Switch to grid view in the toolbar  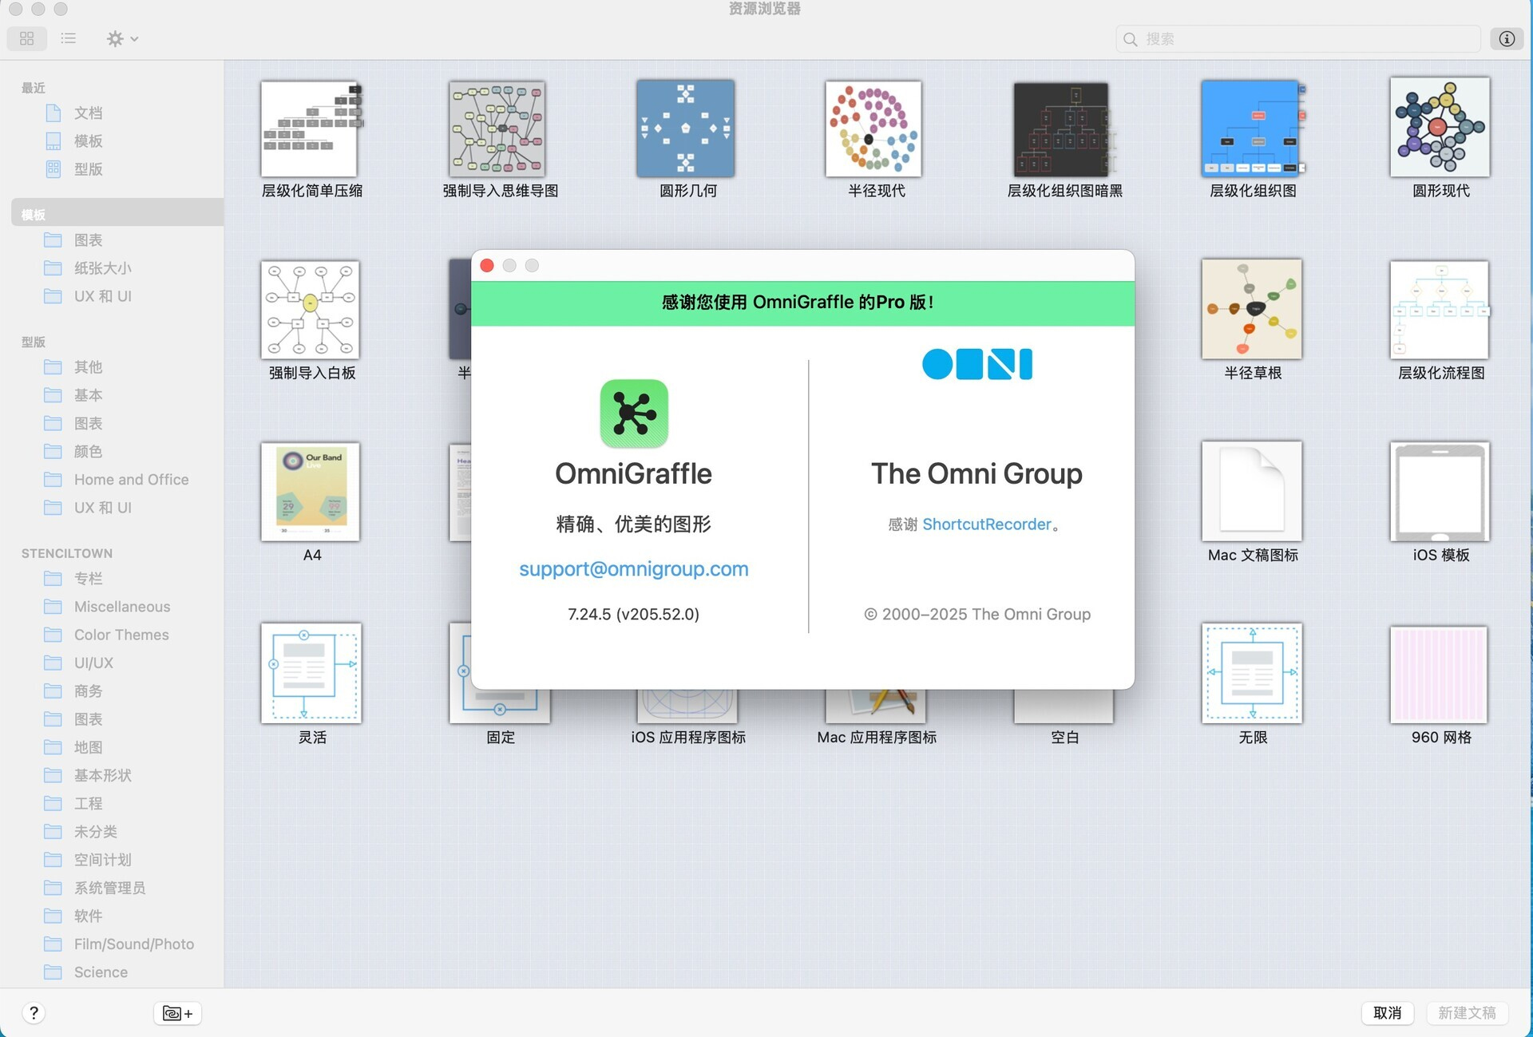[26, 38]
